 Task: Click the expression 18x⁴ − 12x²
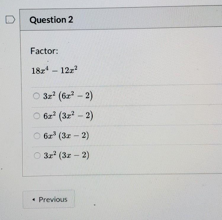click(55, 71)
